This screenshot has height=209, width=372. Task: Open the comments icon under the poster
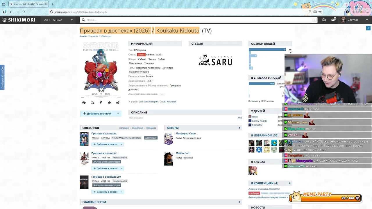(x=84, y=102)
